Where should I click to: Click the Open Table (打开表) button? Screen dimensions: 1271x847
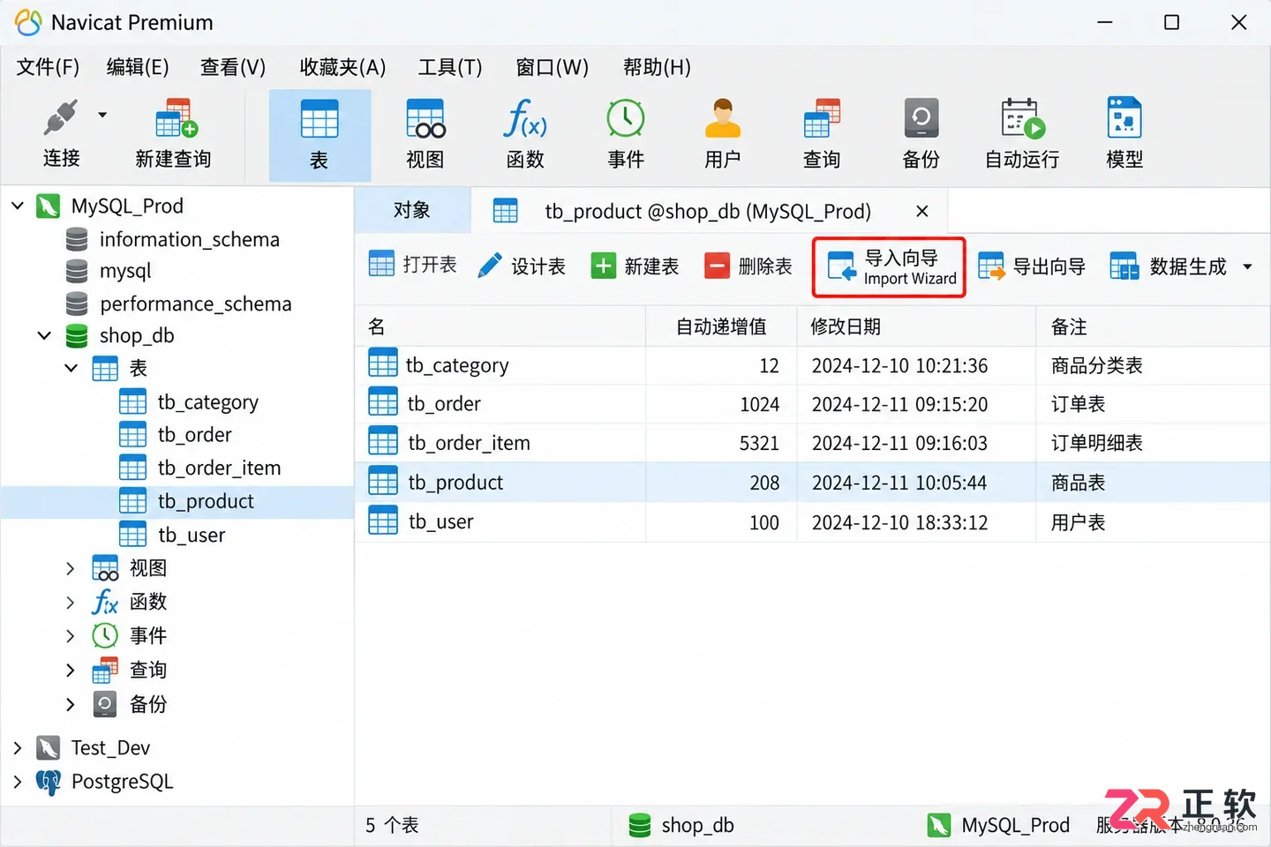click(x=412, y=265)
